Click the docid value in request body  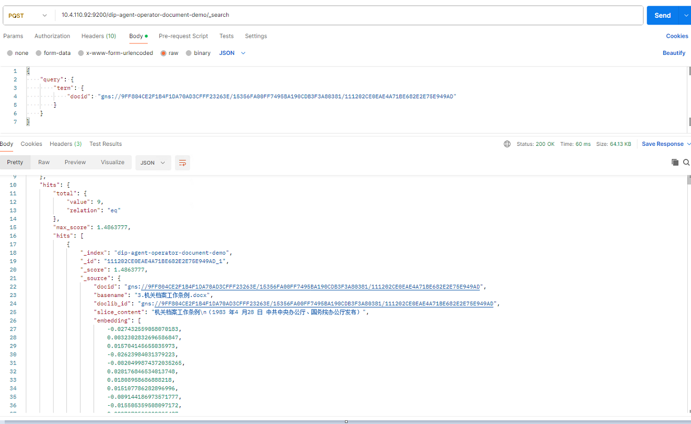pyautogui.click(x=277, y=96)
